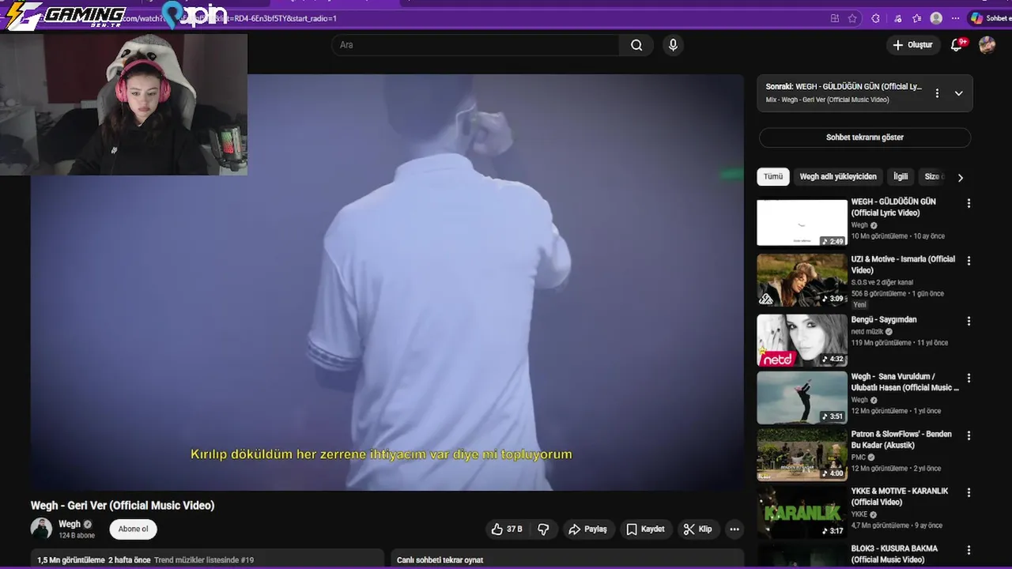
Task: Select the İlgili filter chip
Action: click(x=901, y=177)
